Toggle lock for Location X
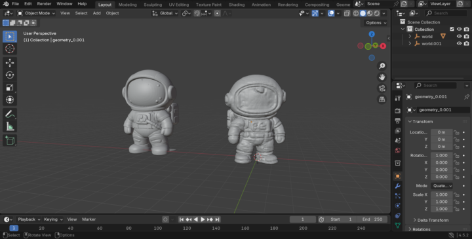 pos(457,132)
